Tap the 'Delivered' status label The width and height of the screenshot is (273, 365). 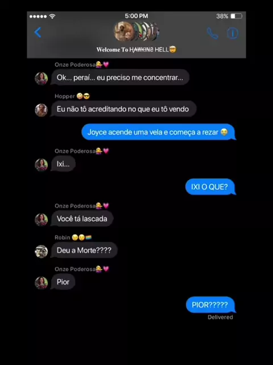(x=220, y=317)
